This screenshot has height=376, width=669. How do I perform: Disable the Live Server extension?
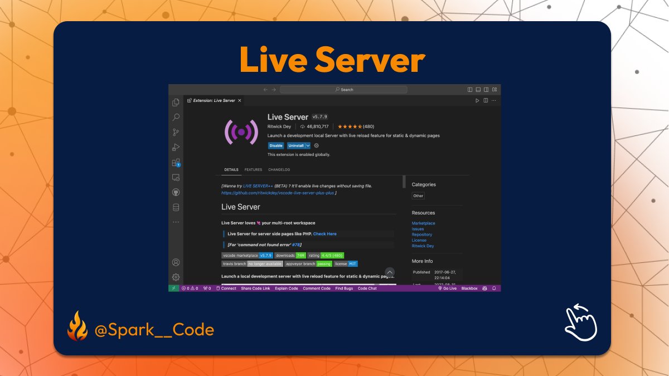click(x=275, y=145)
